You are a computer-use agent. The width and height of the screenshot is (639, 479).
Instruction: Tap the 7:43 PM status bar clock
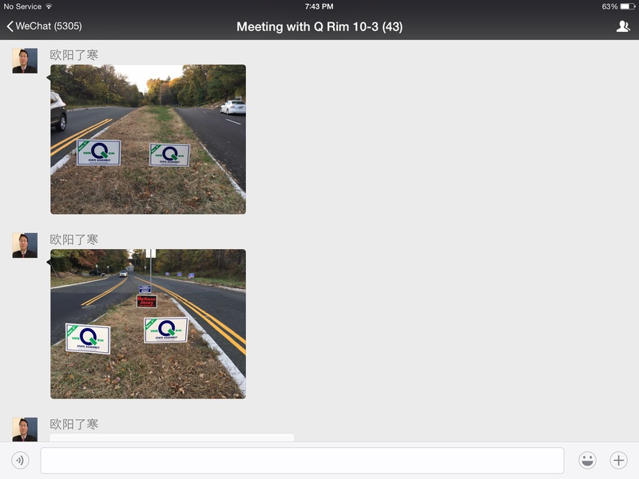click(319, 6)
